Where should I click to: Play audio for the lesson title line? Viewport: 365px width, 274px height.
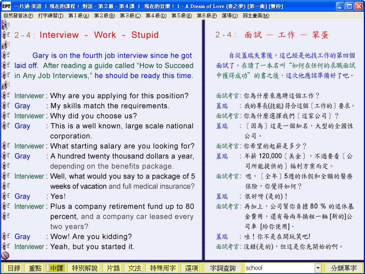(6, 35)
